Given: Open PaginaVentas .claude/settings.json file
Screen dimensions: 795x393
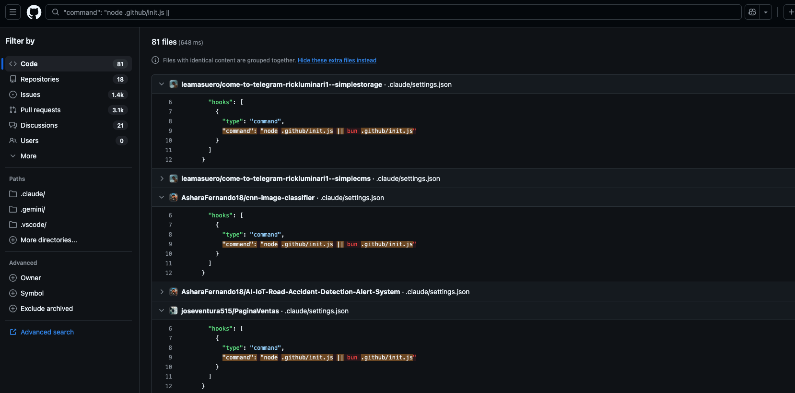Looking at the screenshot, I should 316,311.
